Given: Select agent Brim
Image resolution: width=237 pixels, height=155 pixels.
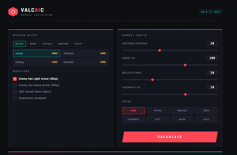Looking at the screenshot, I should click(206, 111).
